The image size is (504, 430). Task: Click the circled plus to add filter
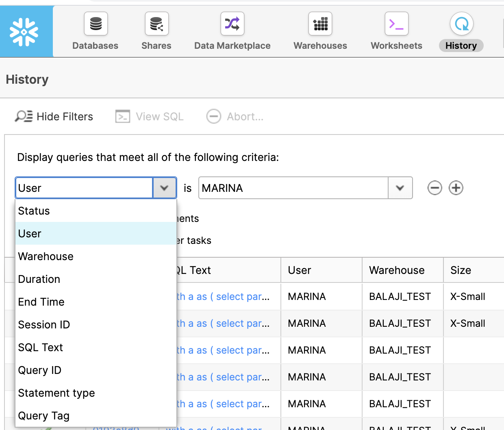456,188
